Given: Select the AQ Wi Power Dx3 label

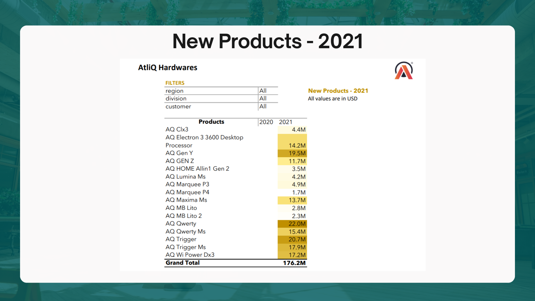Looking at the screenshot, I should (190, 255).
